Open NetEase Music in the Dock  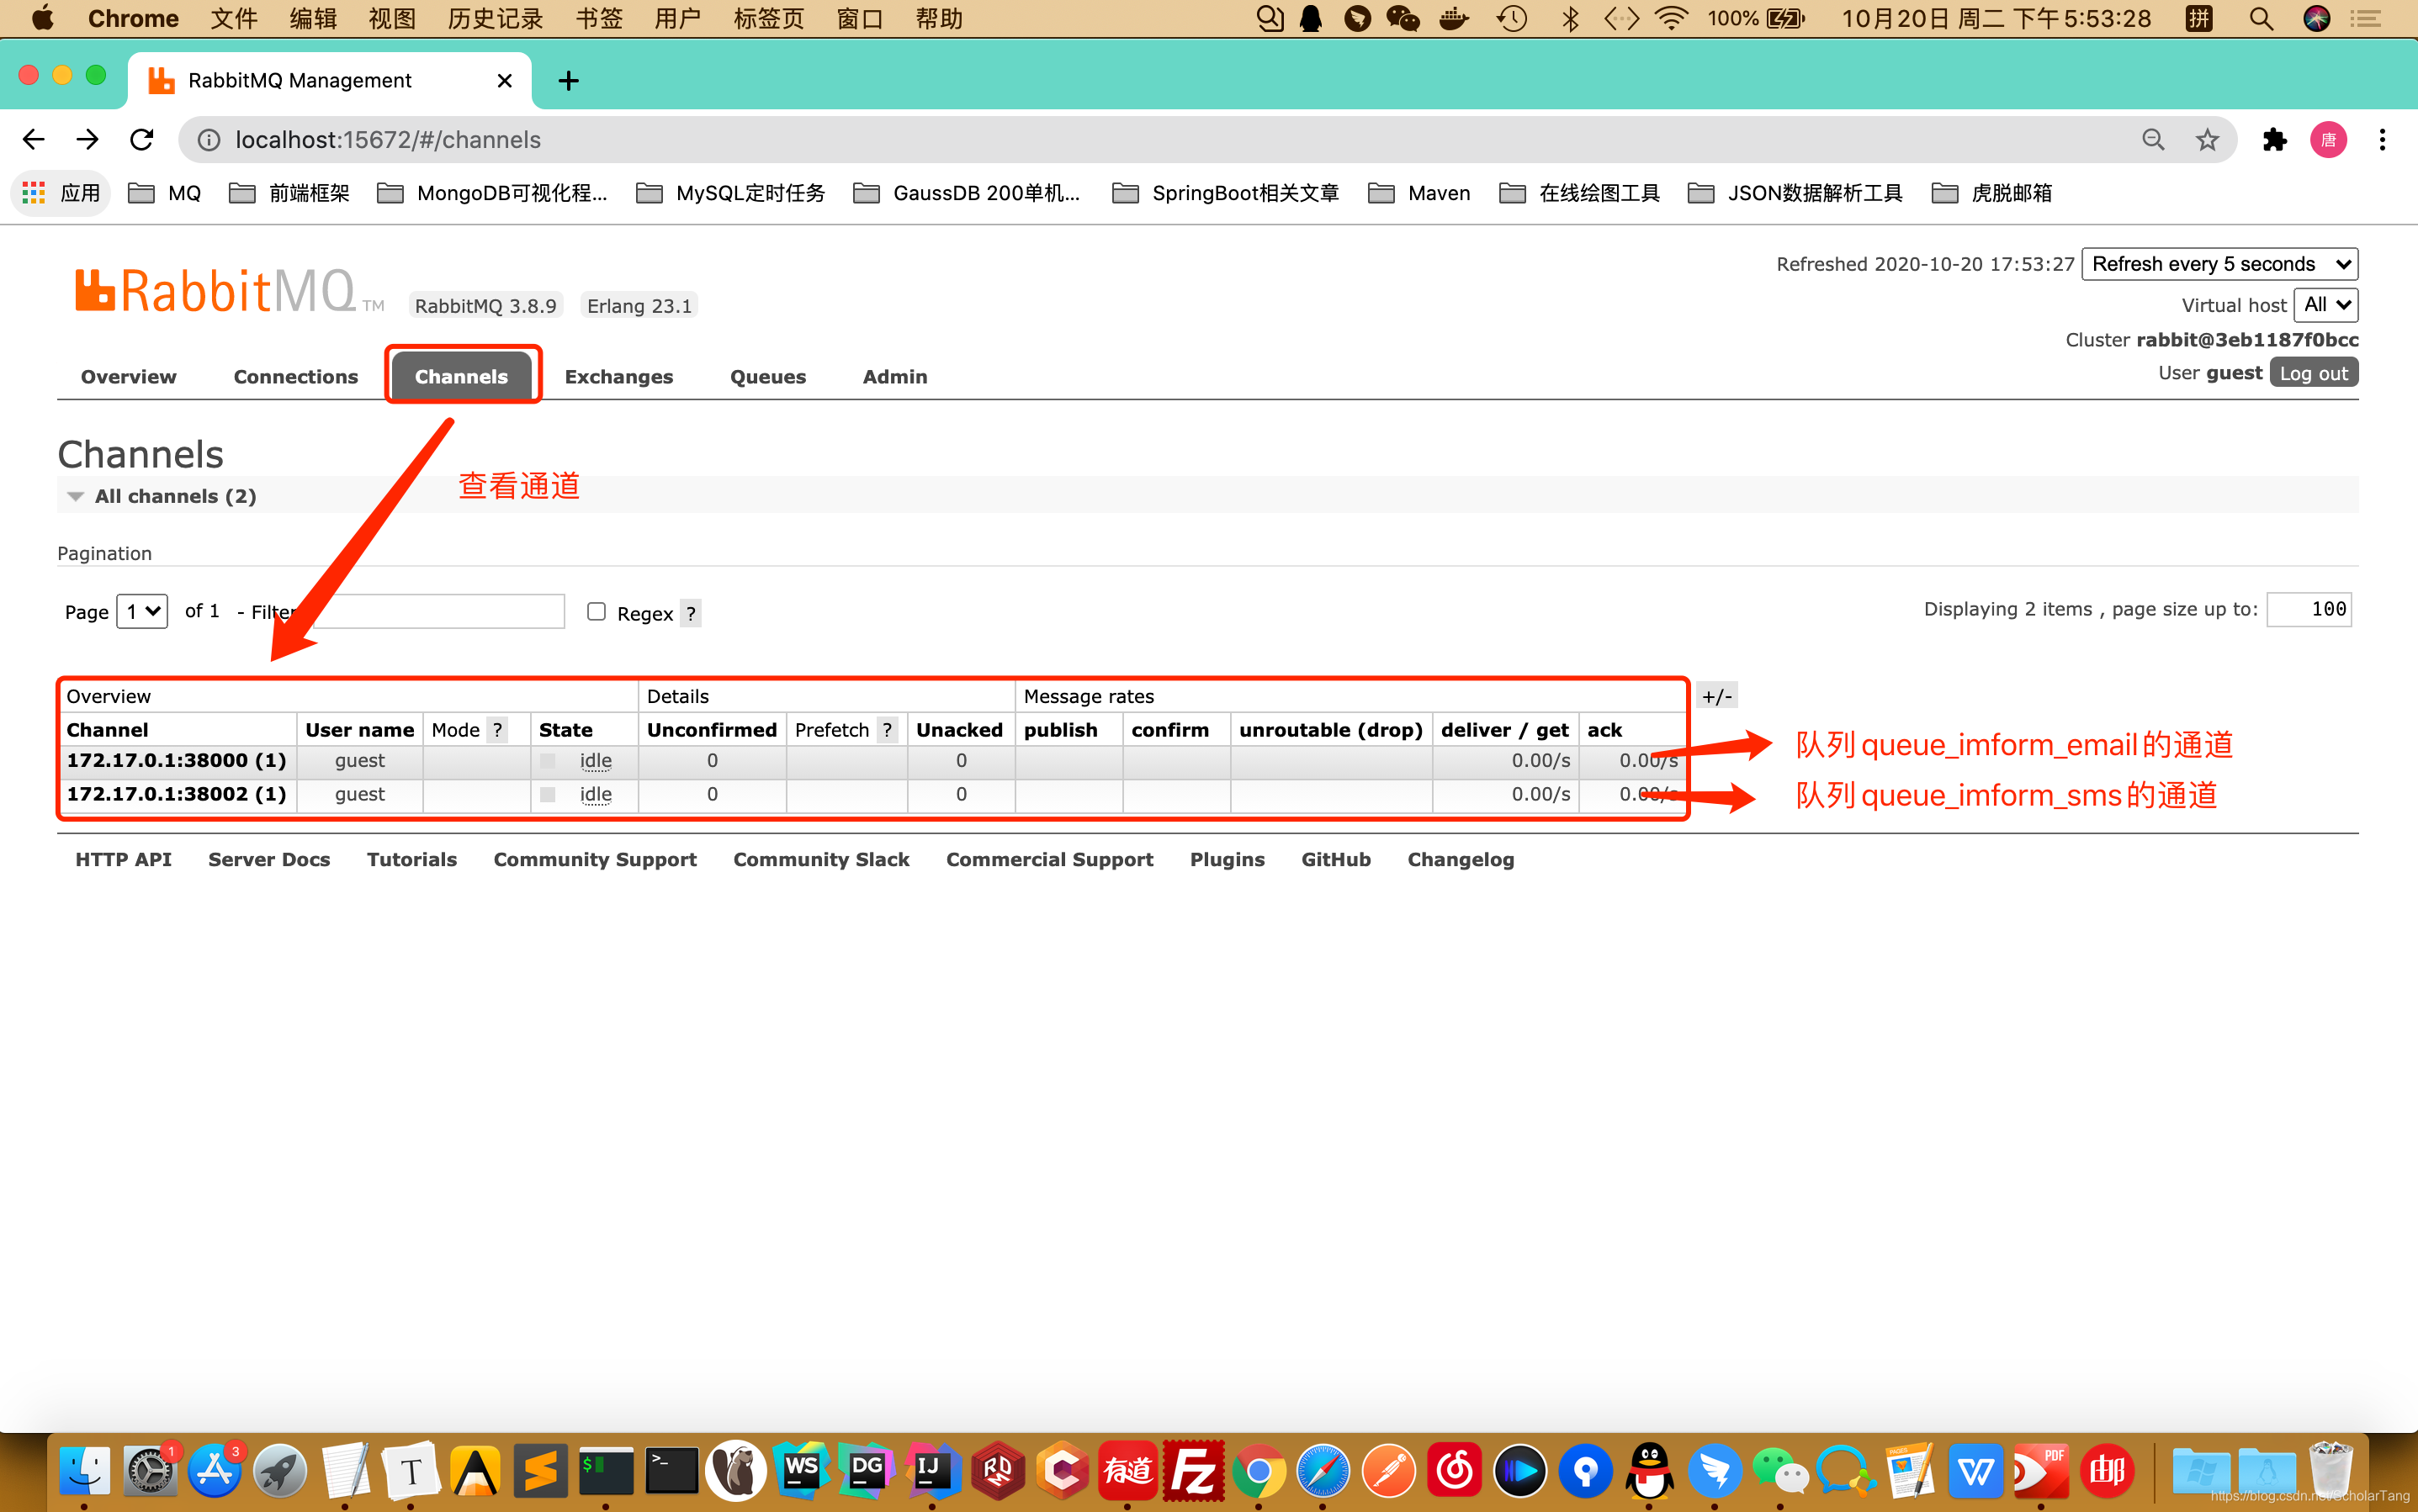[1454, 1470]
